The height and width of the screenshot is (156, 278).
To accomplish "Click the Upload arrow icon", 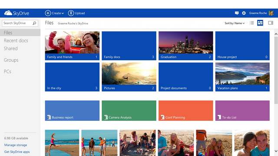I will (x=71, y=13).
